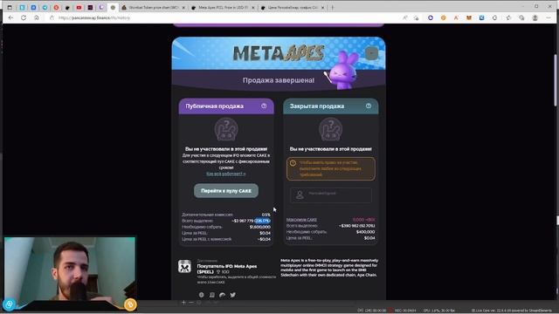Close the Meta Apes PEEL Price tab
Image resolution: width=559 pixels, height=314 pixels.
pos(253,8)
